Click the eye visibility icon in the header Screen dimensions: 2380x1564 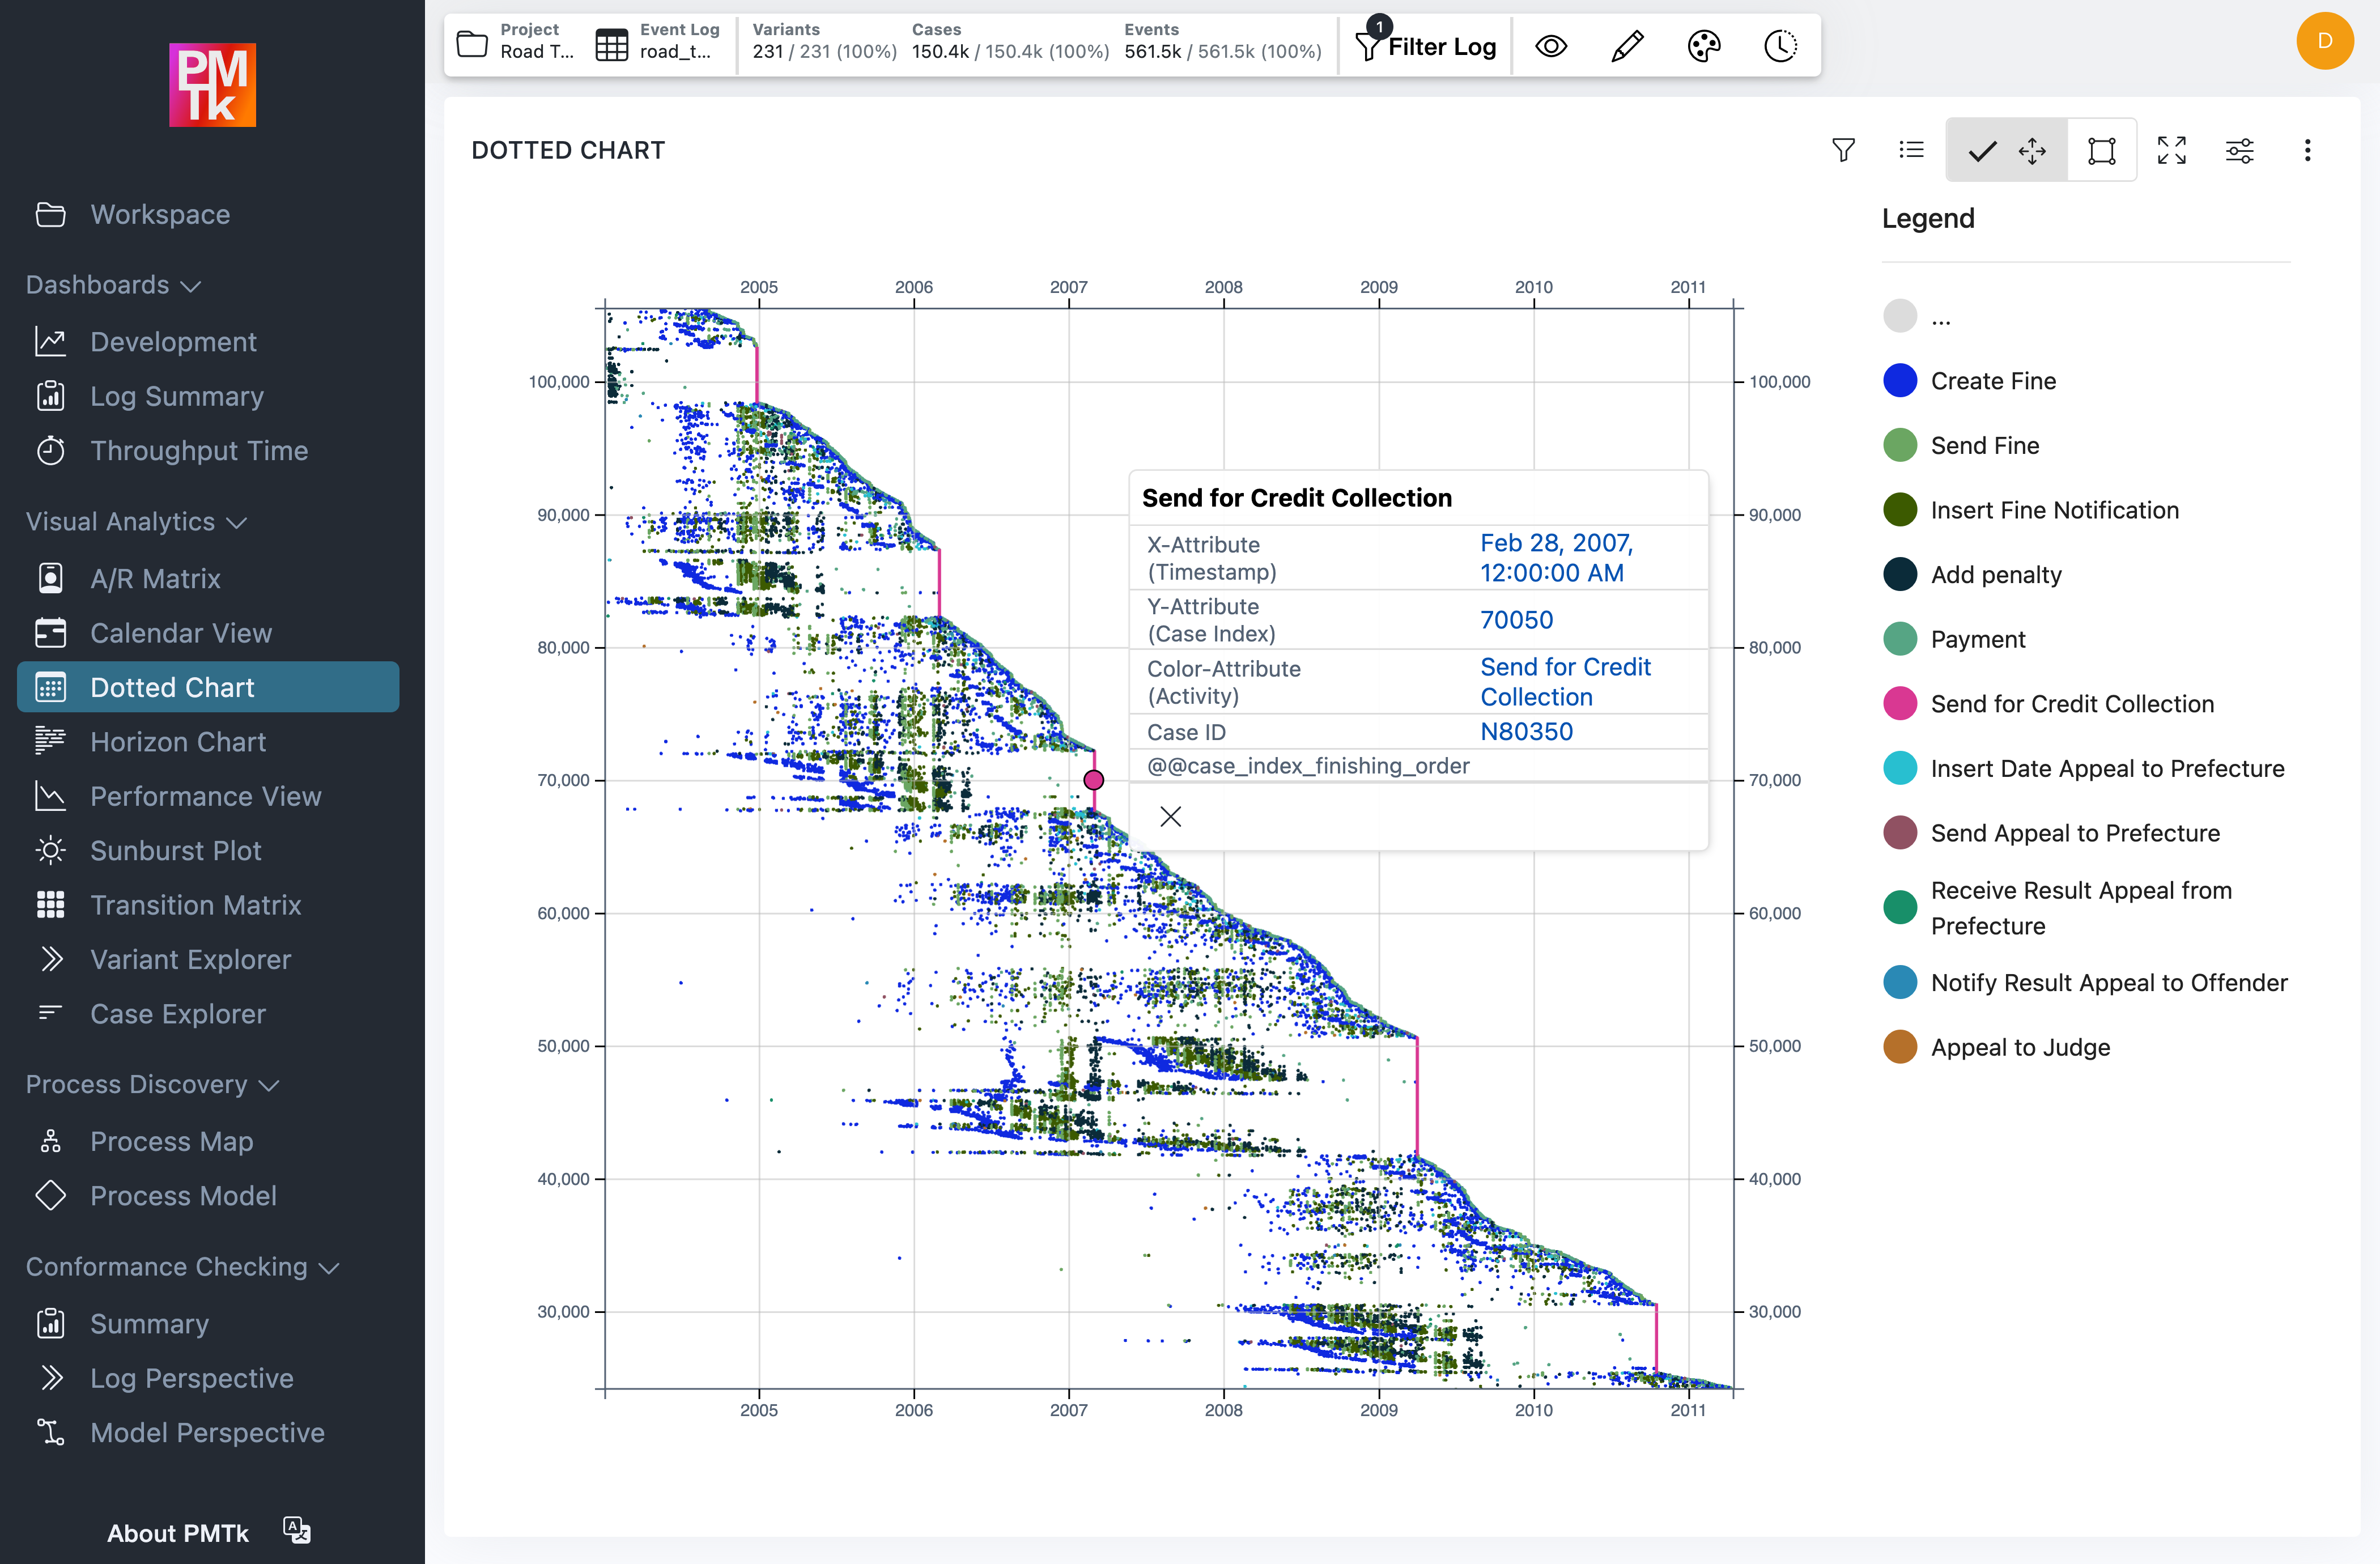click(x=1551, y=45)
